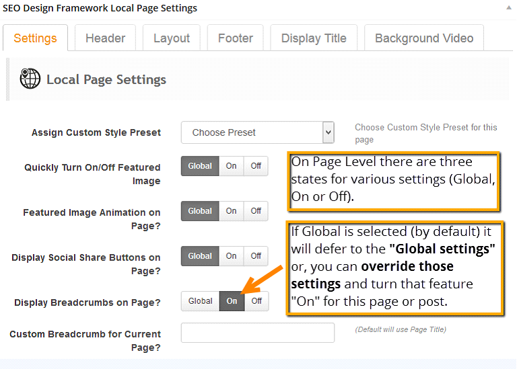
Task: Click the Quickly Turn On/Off Featured Image label
Action: coord(92,174)
